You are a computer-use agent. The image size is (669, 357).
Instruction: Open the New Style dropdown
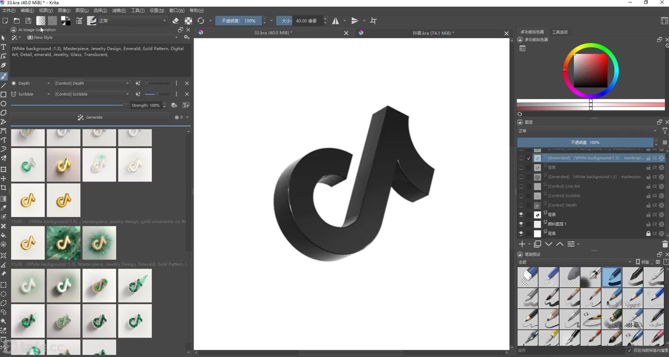tap(102, 37)
